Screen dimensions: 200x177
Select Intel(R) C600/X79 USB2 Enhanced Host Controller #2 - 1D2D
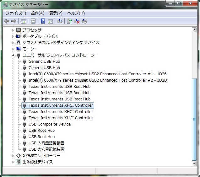pyautogui.click(x=98, y=80)
